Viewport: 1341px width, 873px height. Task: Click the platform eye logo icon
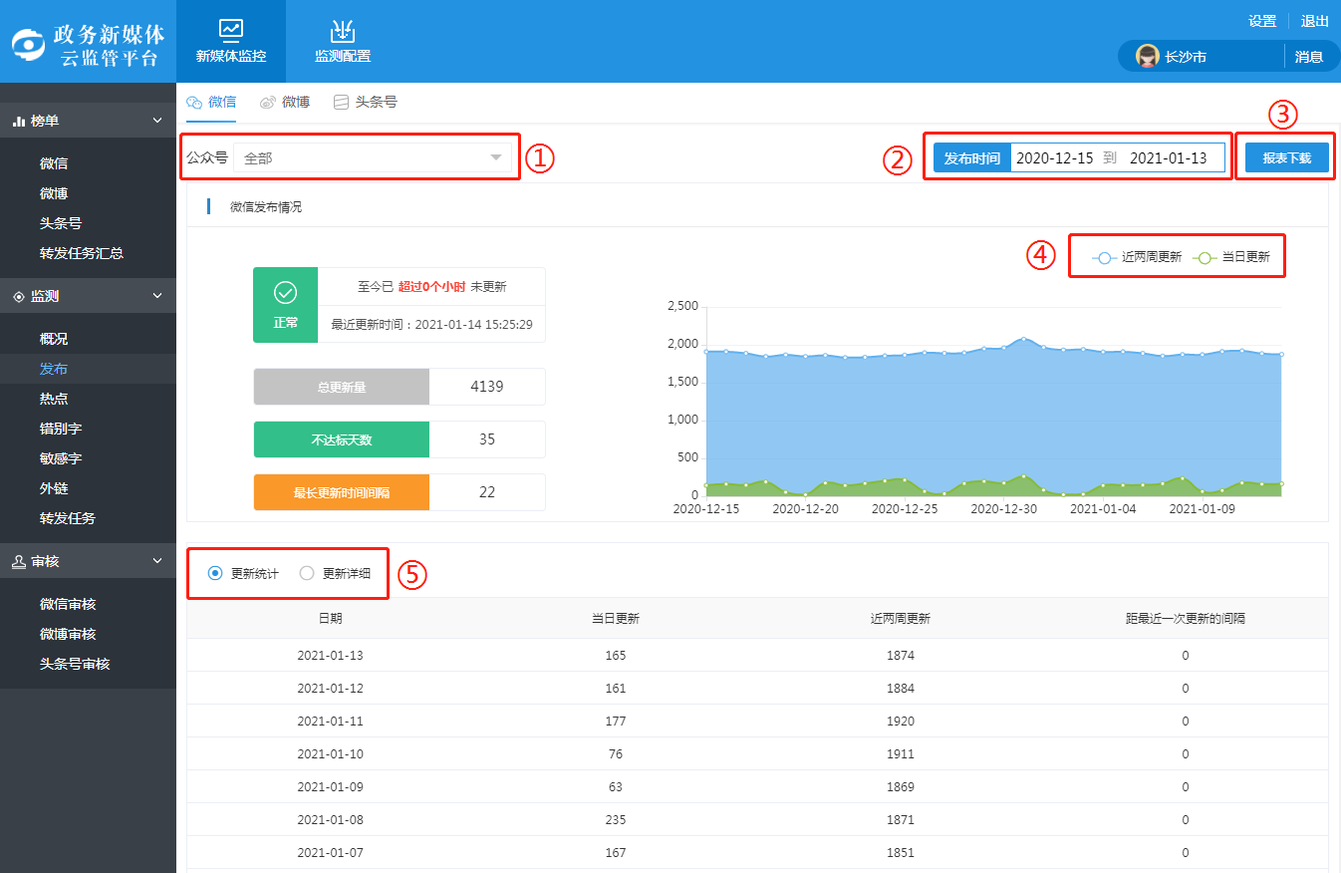pos(30,44)
